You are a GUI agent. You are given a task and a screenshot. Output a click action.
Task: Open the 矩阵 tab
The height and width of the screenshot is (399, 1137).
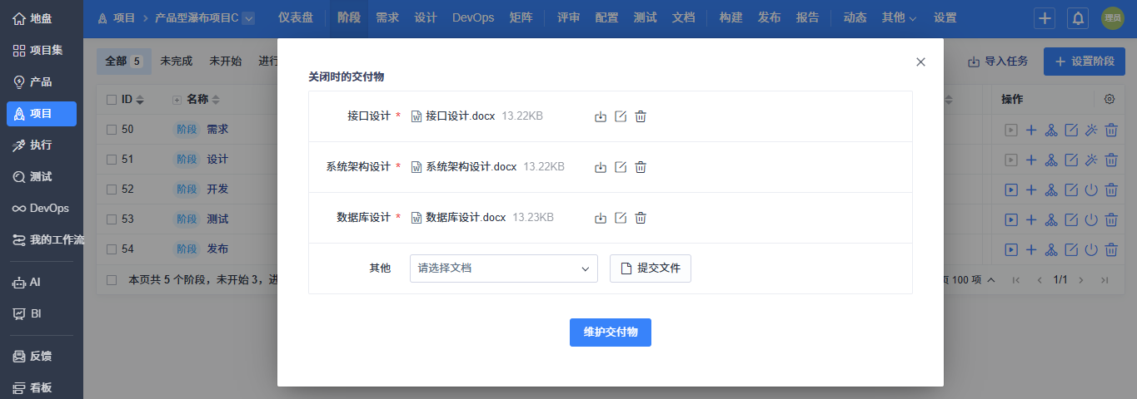(521, 17)
